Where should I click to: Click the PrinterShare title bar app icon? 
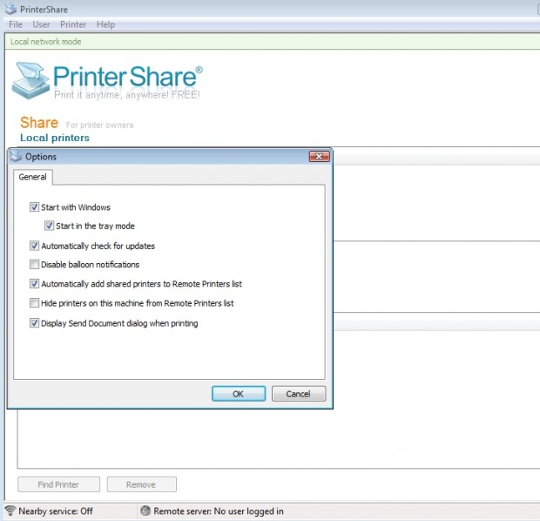[x=10, y=9]
